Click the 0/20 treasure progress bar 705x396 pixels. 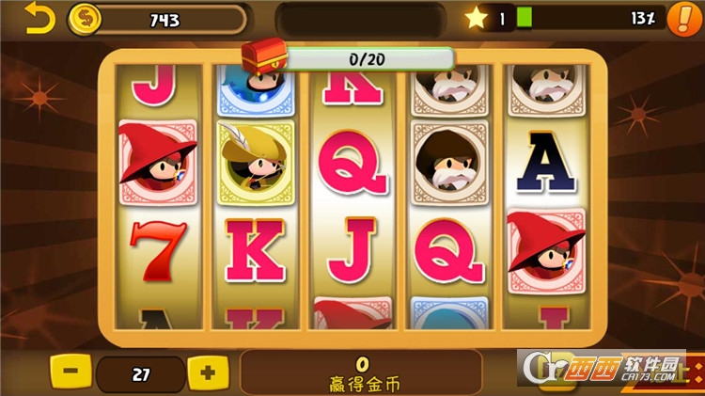click(x=368, y=59)
